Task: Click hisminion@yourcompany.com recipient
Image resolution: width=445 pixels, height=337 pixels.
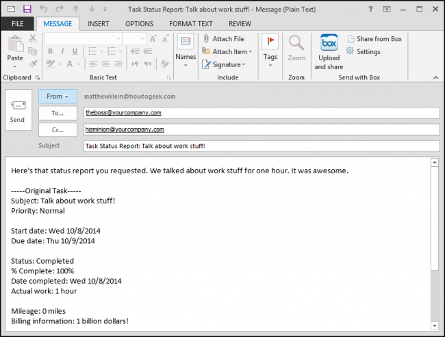Action: tap(125, 129)
